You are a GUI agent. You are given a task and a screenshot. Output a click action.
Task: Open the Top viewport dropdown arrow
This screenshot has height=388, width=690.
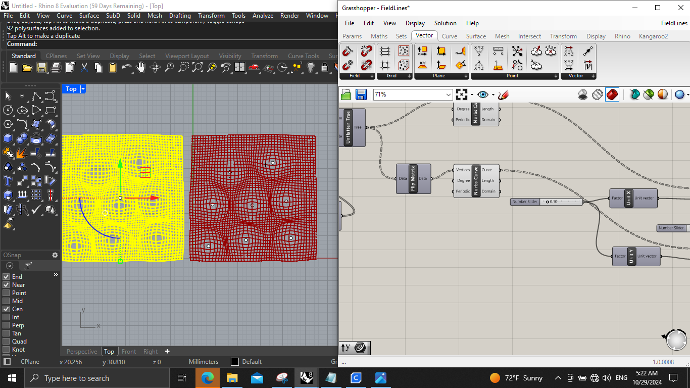click(x=83, y=89)
